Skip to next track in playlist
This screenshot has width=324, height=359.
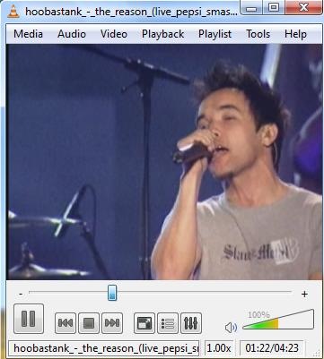pos(112,323)
